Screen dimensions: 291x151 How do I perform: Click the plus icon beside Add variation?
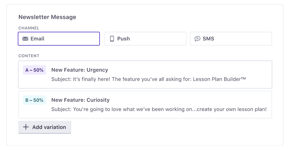pyautogui.click(x=26, y=127)
